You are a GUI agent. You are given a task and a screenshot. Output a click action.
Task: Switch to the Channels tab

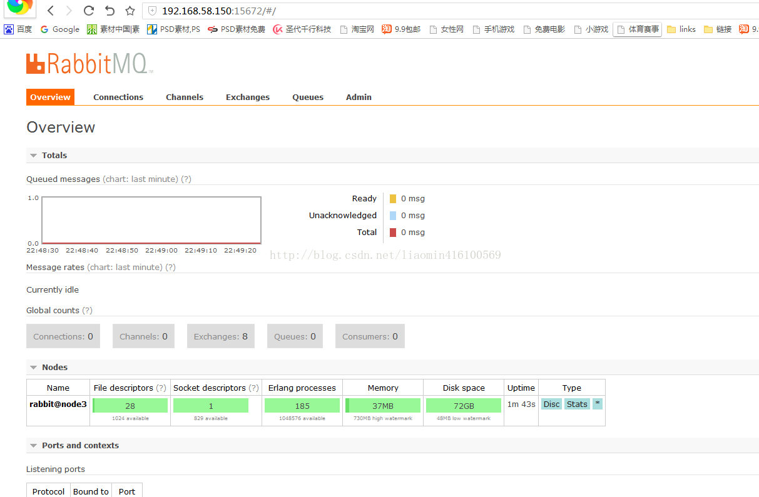pyautogui.click(x=185, y=97)
